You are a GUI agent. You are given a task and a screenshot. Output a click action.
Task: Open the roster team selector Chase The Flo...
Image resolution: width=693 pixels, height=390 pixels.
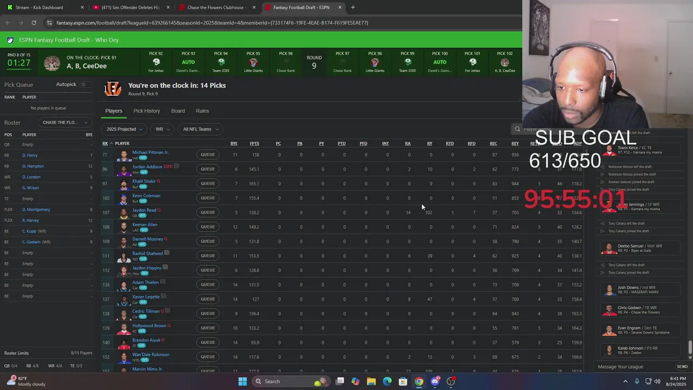pyautogui.click(x=64, y=122)
